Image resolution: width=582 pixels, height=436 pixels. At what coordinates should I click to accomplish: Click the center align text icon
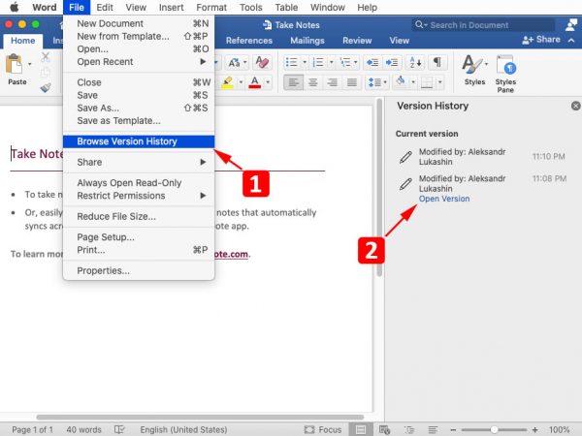(314, 83)
